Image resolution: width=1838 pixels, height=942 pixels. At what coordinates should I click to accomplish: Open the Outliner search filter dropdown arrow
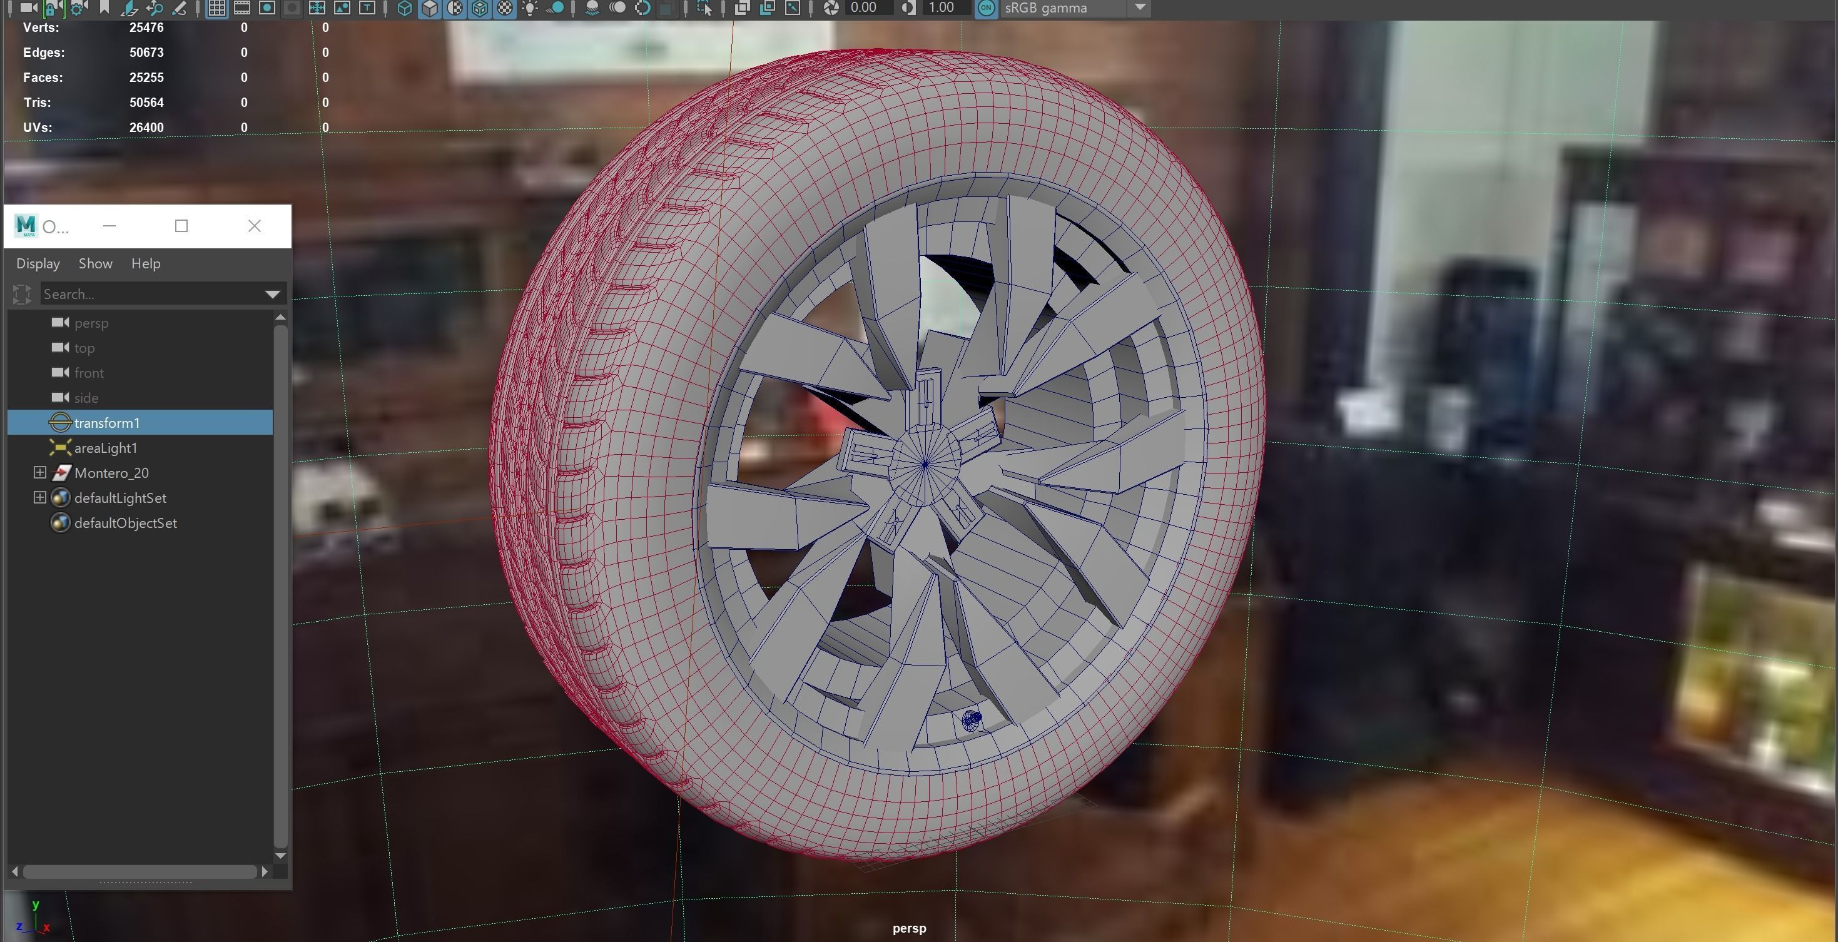click(273, 294)
